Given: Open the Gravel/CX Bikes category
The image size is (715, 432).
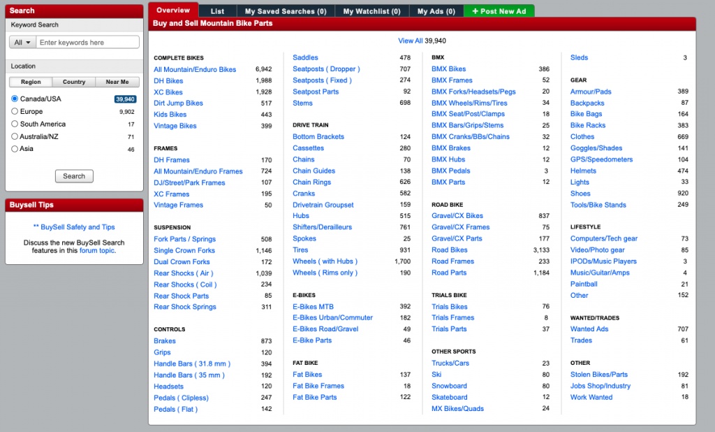Looking at the screenshot, I should pyautogui.click(x=457, y=216).
